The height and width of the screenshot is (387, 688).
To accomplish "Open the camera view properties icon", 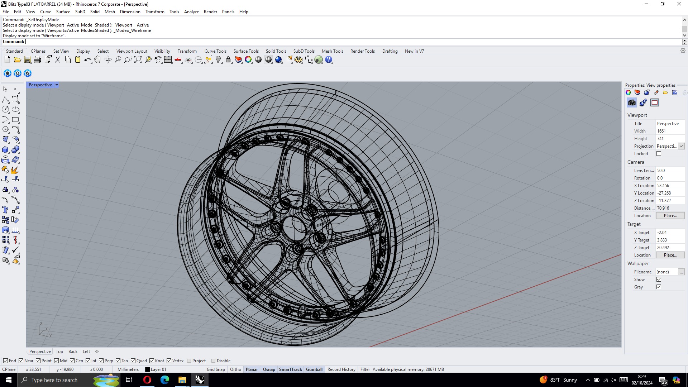I will [632, 103].
